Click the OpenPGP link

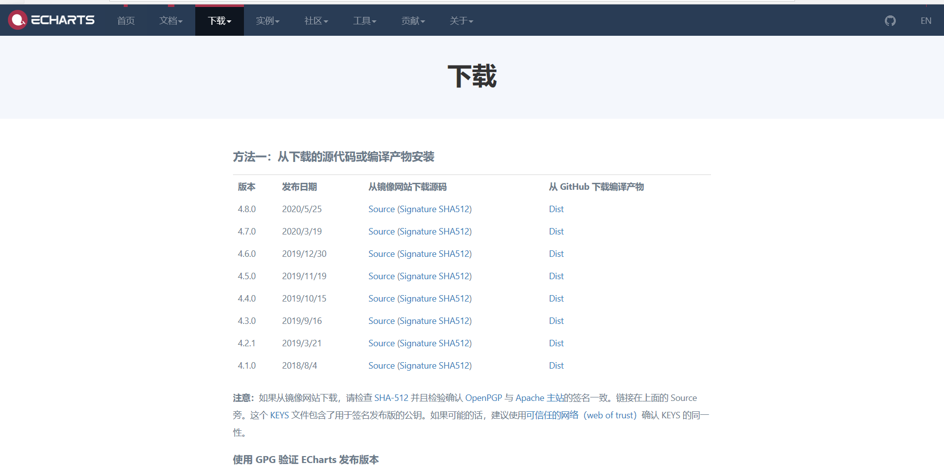(x=483, y=397)
